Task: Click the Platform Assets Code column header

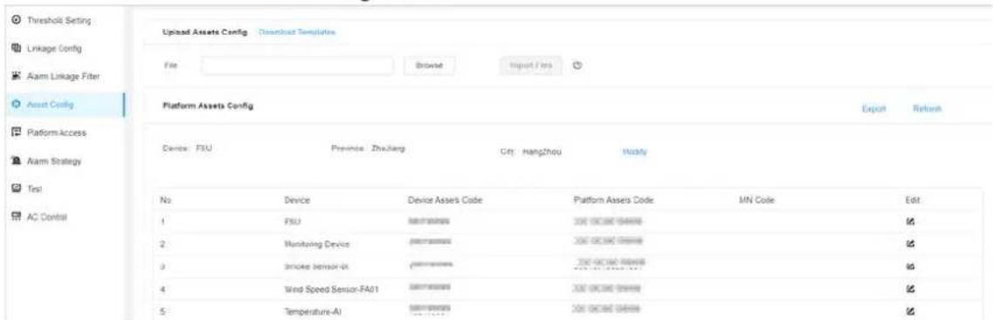Action: coord(612,200)
